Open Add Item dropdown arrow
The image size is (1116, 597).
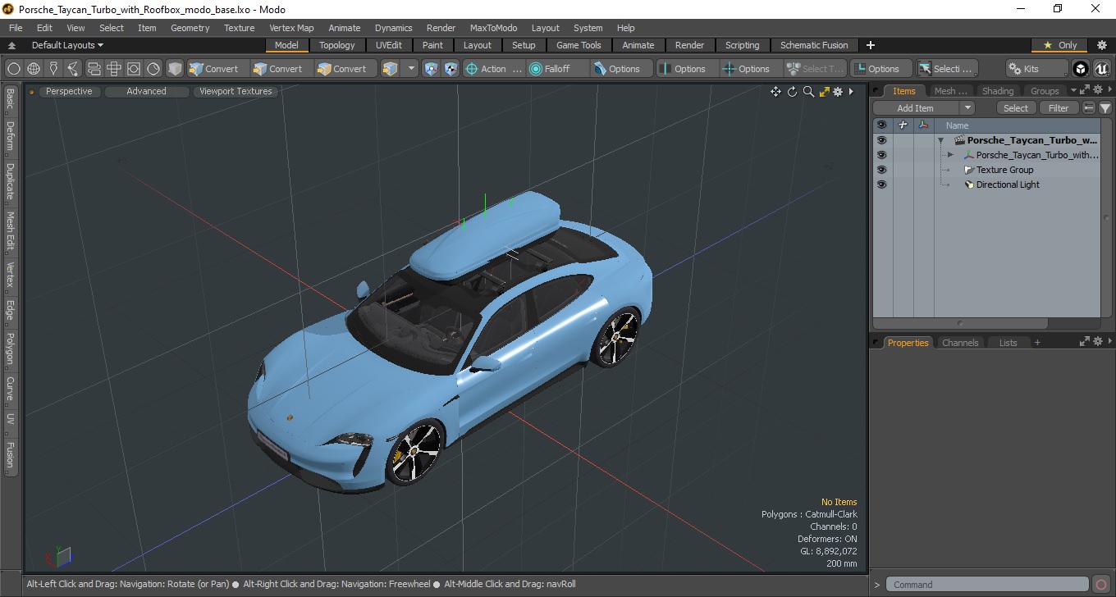[967, 108]
